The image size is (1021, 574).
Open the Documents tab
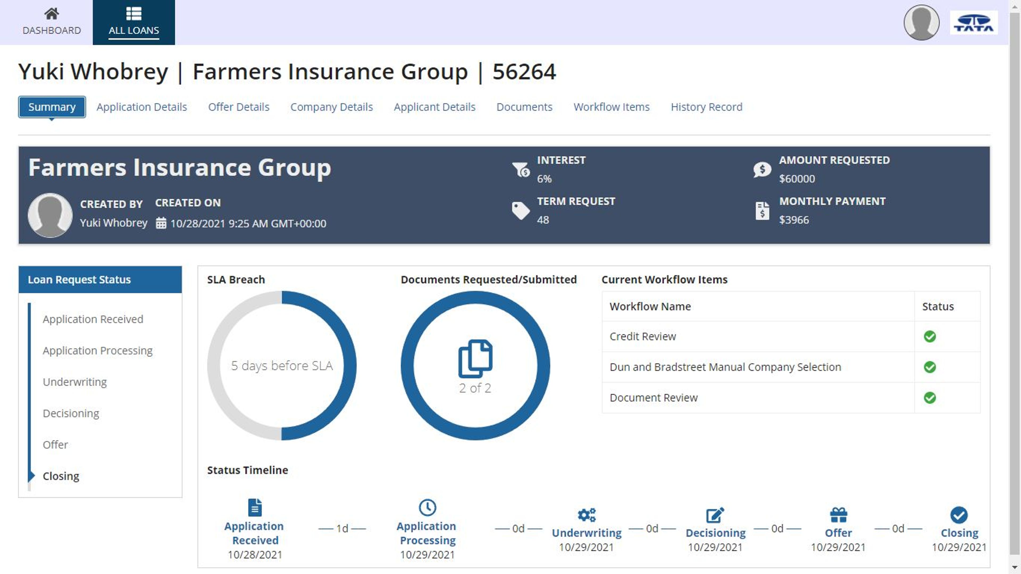click(x=524, y=107)
